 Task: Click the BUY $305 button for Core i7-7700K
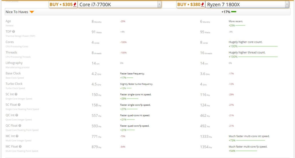[63, 5]
